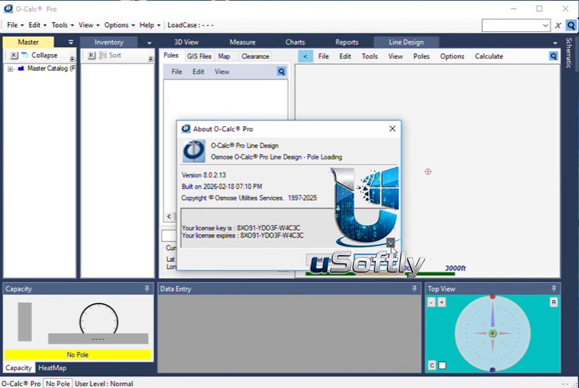Click the R reset button in Top View
579x388 pixels.
553,303
